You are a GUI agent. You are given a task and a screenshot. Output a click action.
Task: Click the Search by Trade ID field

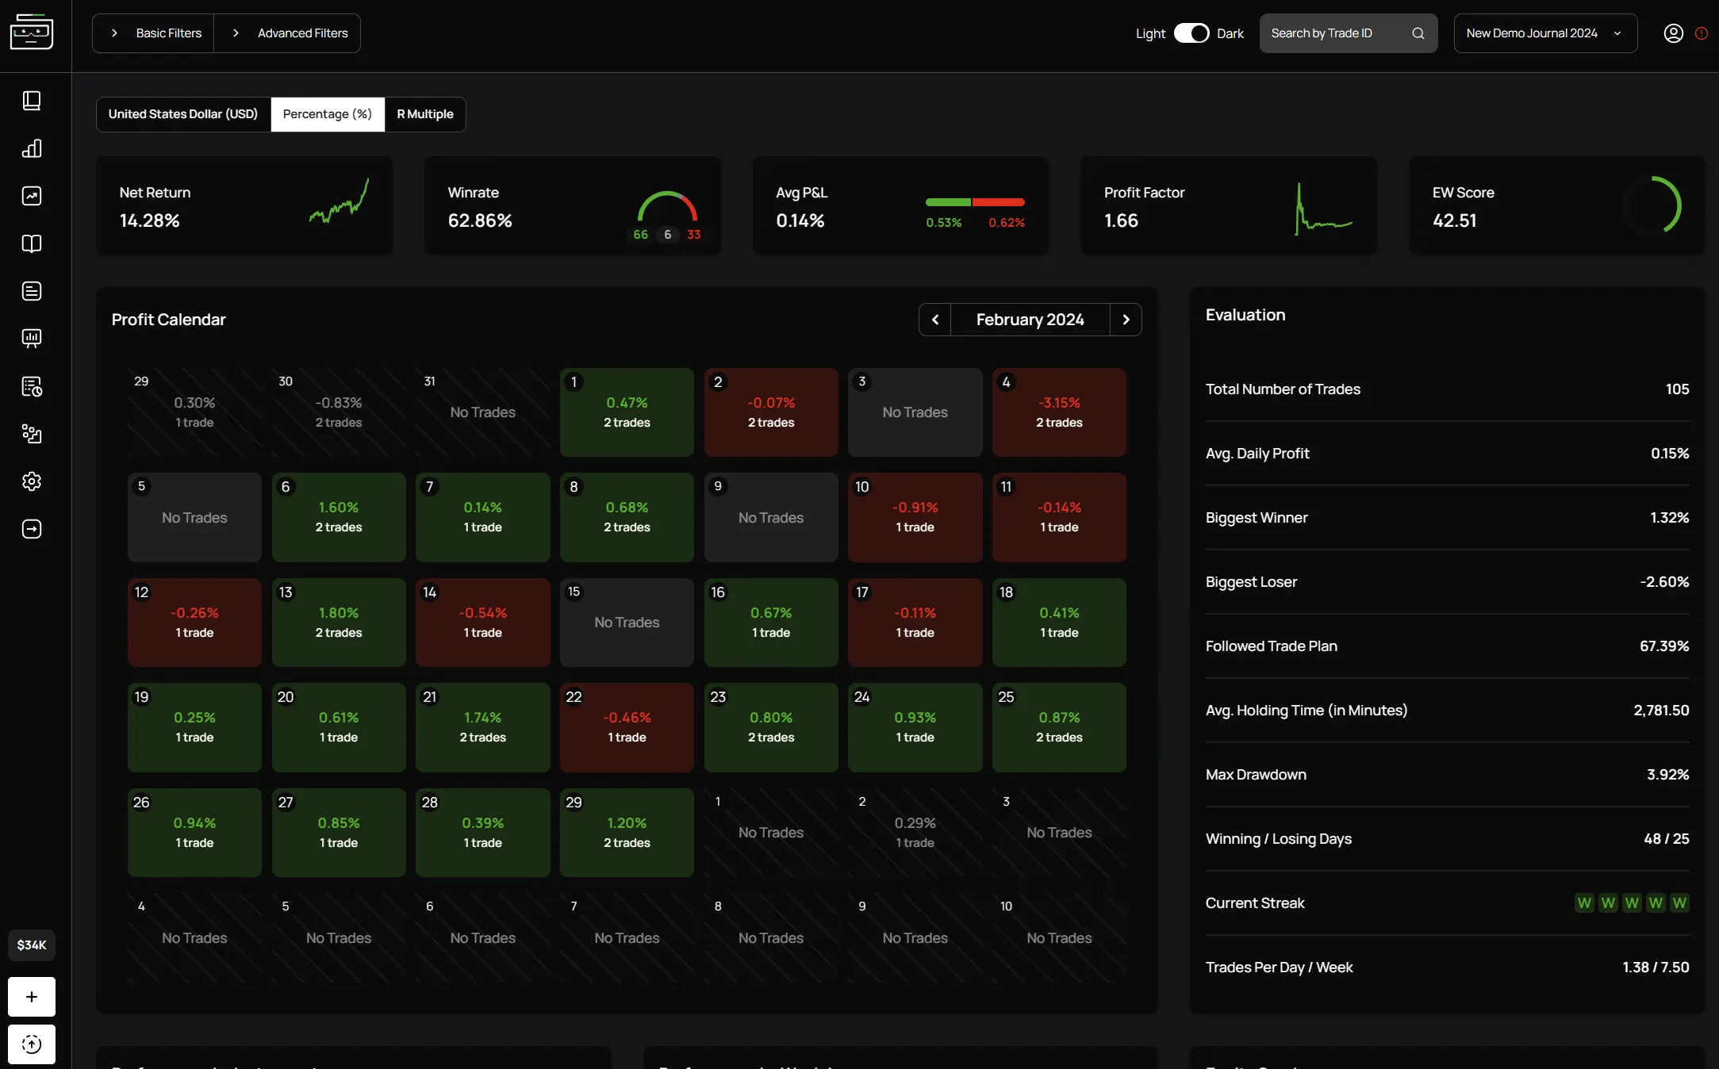tap(1348, 33)
